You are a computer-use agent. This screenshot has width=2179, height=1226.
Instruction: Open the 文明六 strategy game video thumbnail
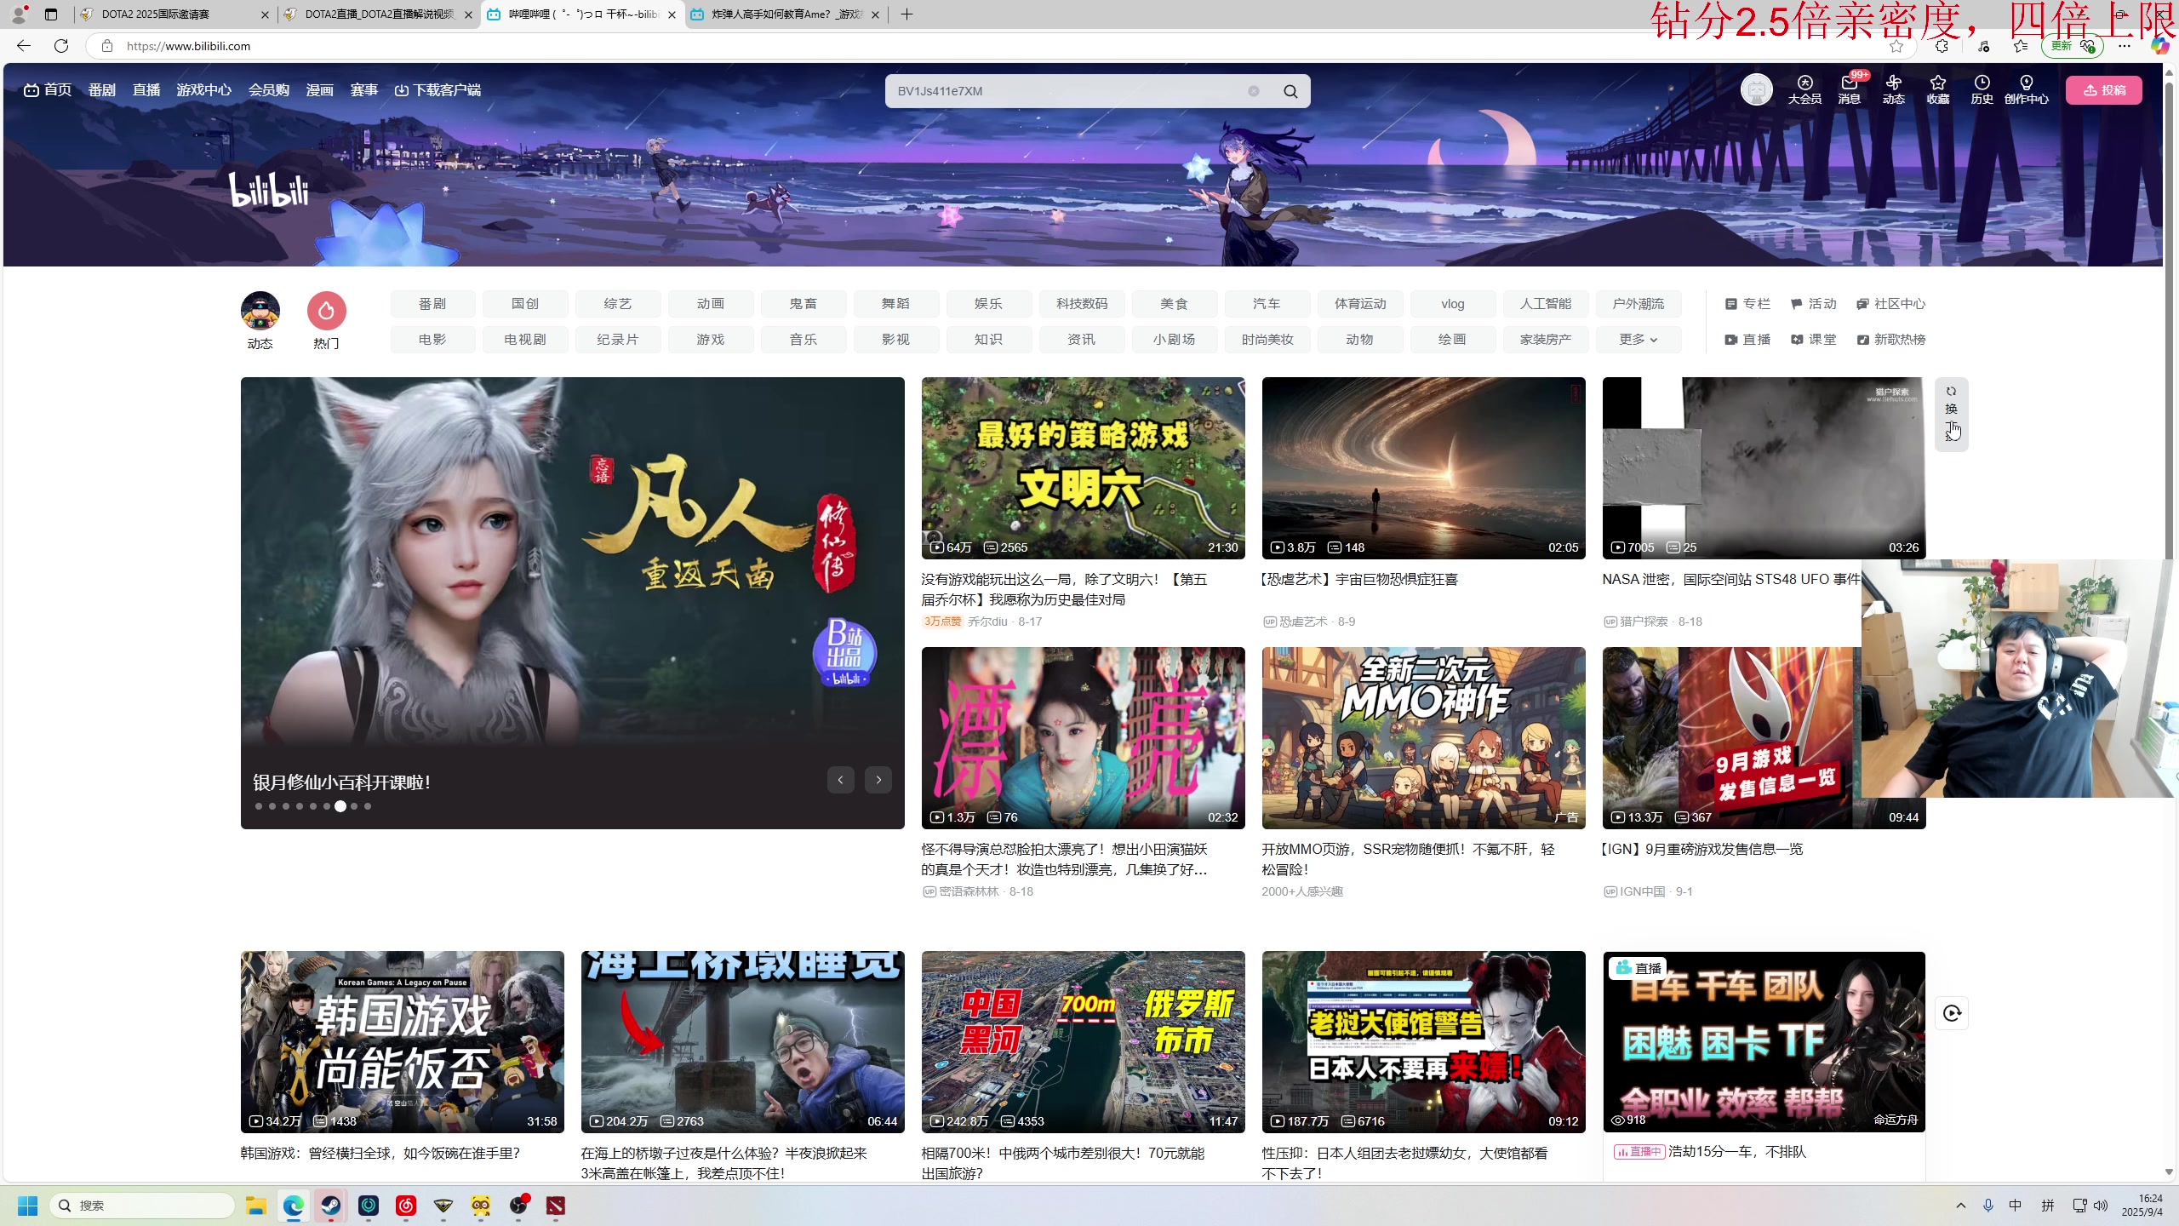point(1083,468)
